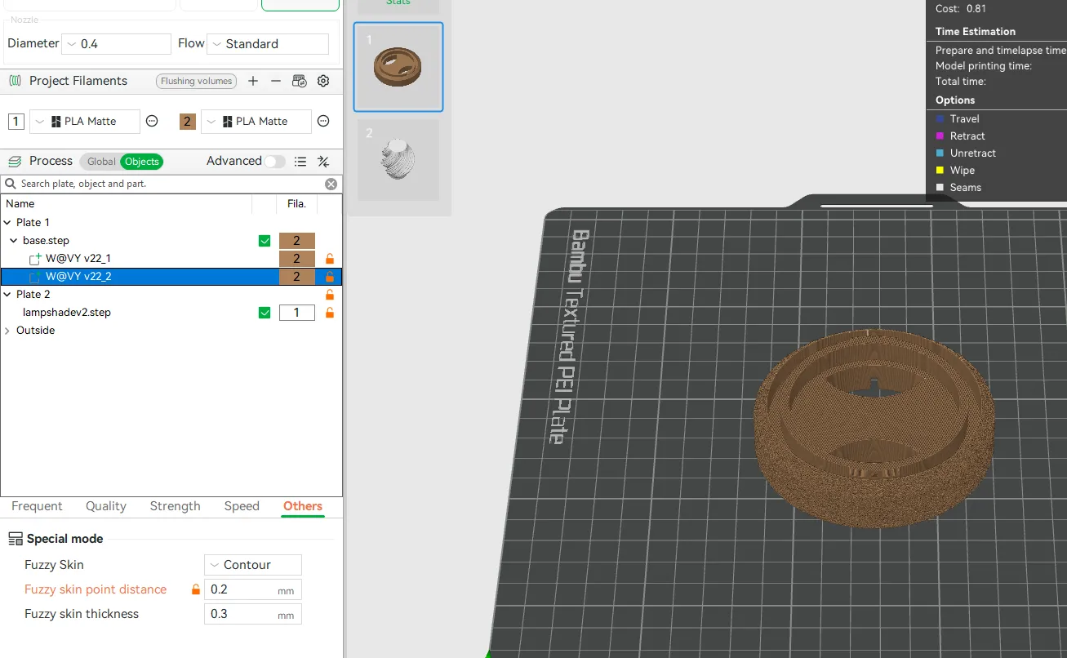Click the Name column header
Image resolution: width=1067 pixels, height=658 pixels.
[20, 204]
